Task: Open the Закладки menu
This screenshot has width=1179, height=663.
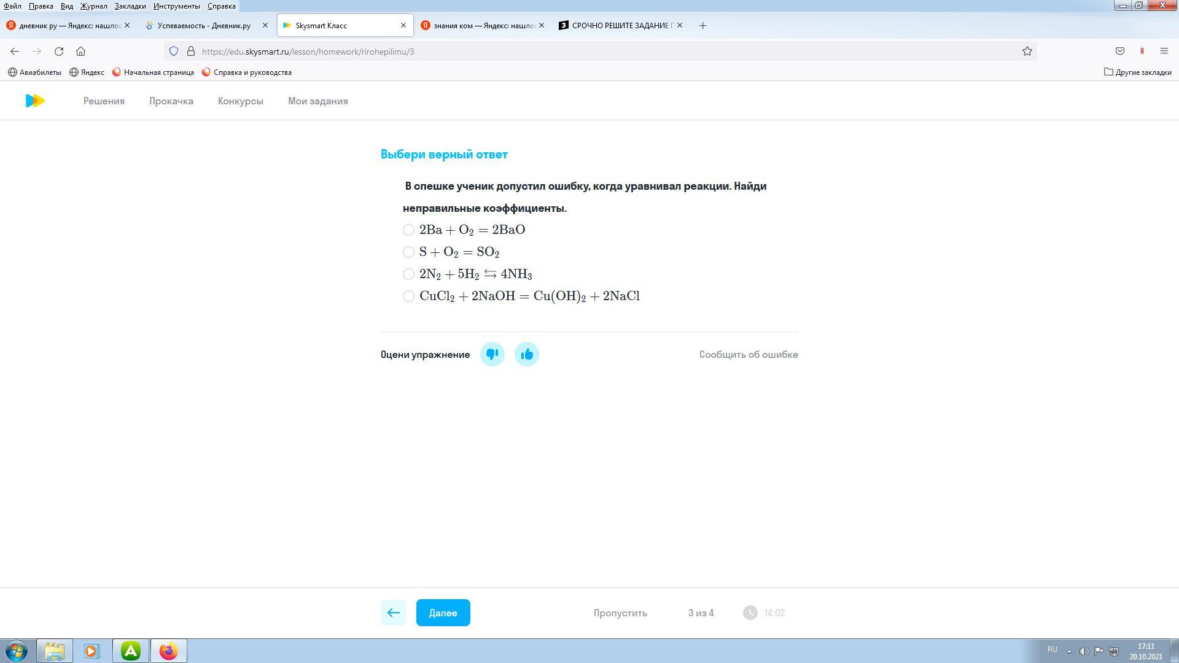Action: pos(130,6)
